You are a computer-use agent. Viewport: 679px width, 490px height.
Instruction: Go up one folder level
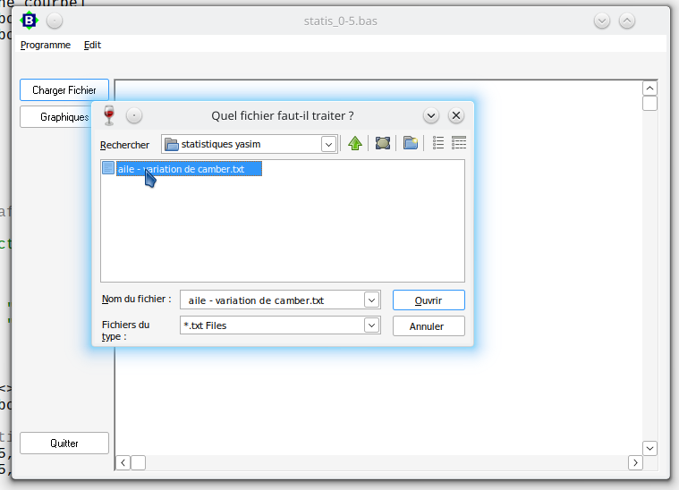[x=355, y=143]
